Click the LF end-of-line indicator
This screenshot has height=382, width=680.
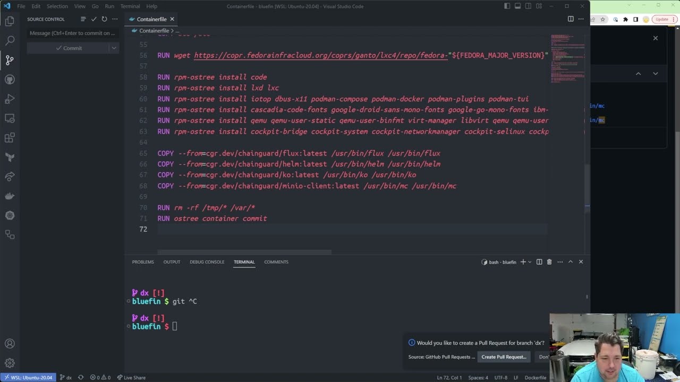click(516, 377)
